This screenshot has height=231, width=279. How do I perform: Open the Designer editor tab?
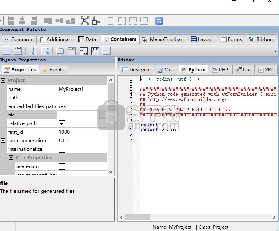136,70
